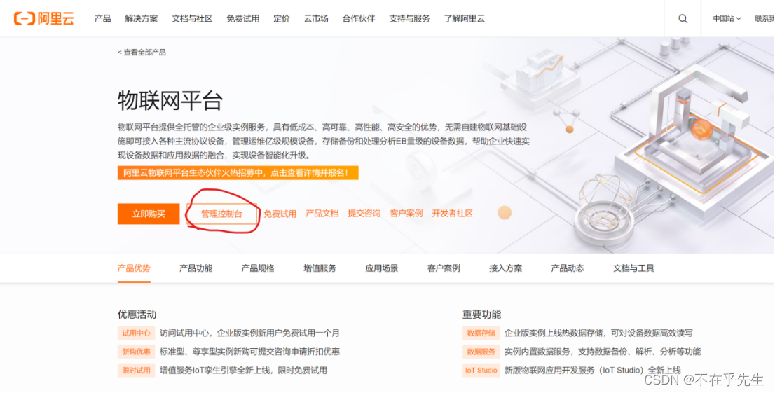The image size is (775, 393).
Task: Open the search magnifier icon
Action: (x=683, y=19)
